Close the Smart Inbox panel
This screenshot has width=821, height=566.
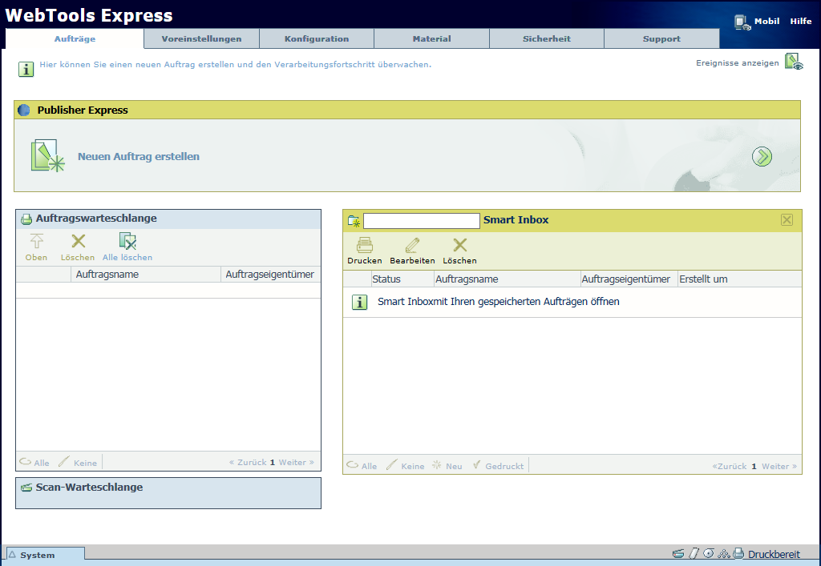tap(787, 220)
